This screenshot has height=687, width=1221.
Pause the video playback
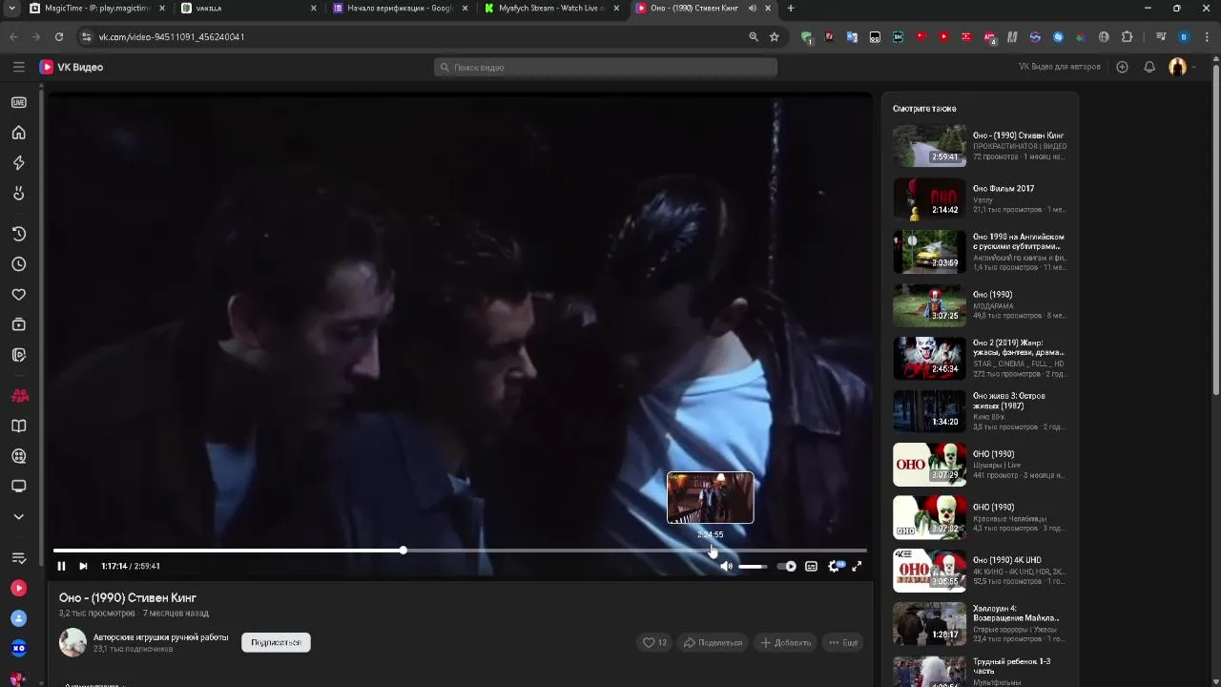pyautogui.click(x=61, y=566)
